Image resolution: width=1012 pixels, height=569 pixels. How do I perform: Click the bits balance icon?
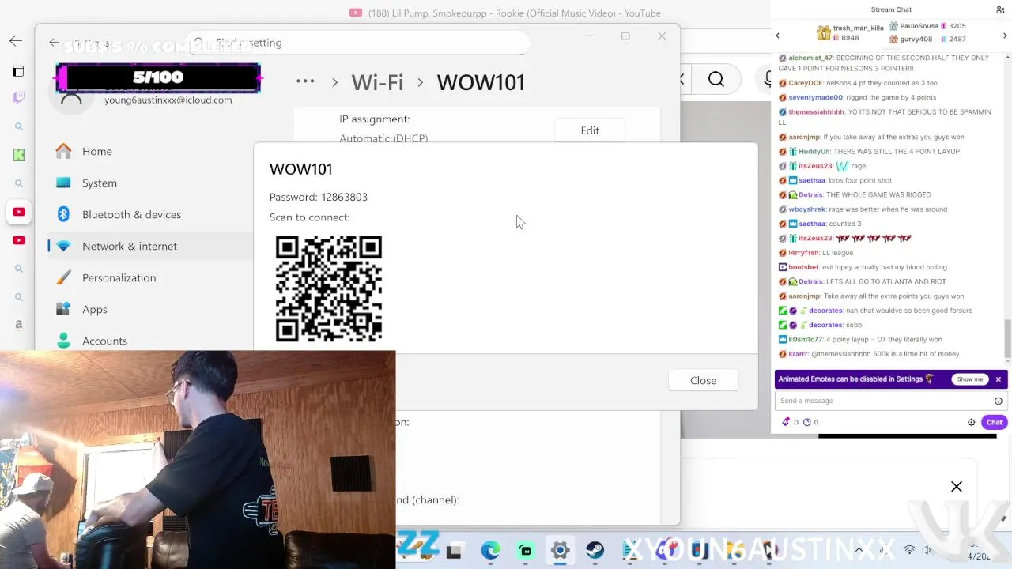[x=786, y=422]
